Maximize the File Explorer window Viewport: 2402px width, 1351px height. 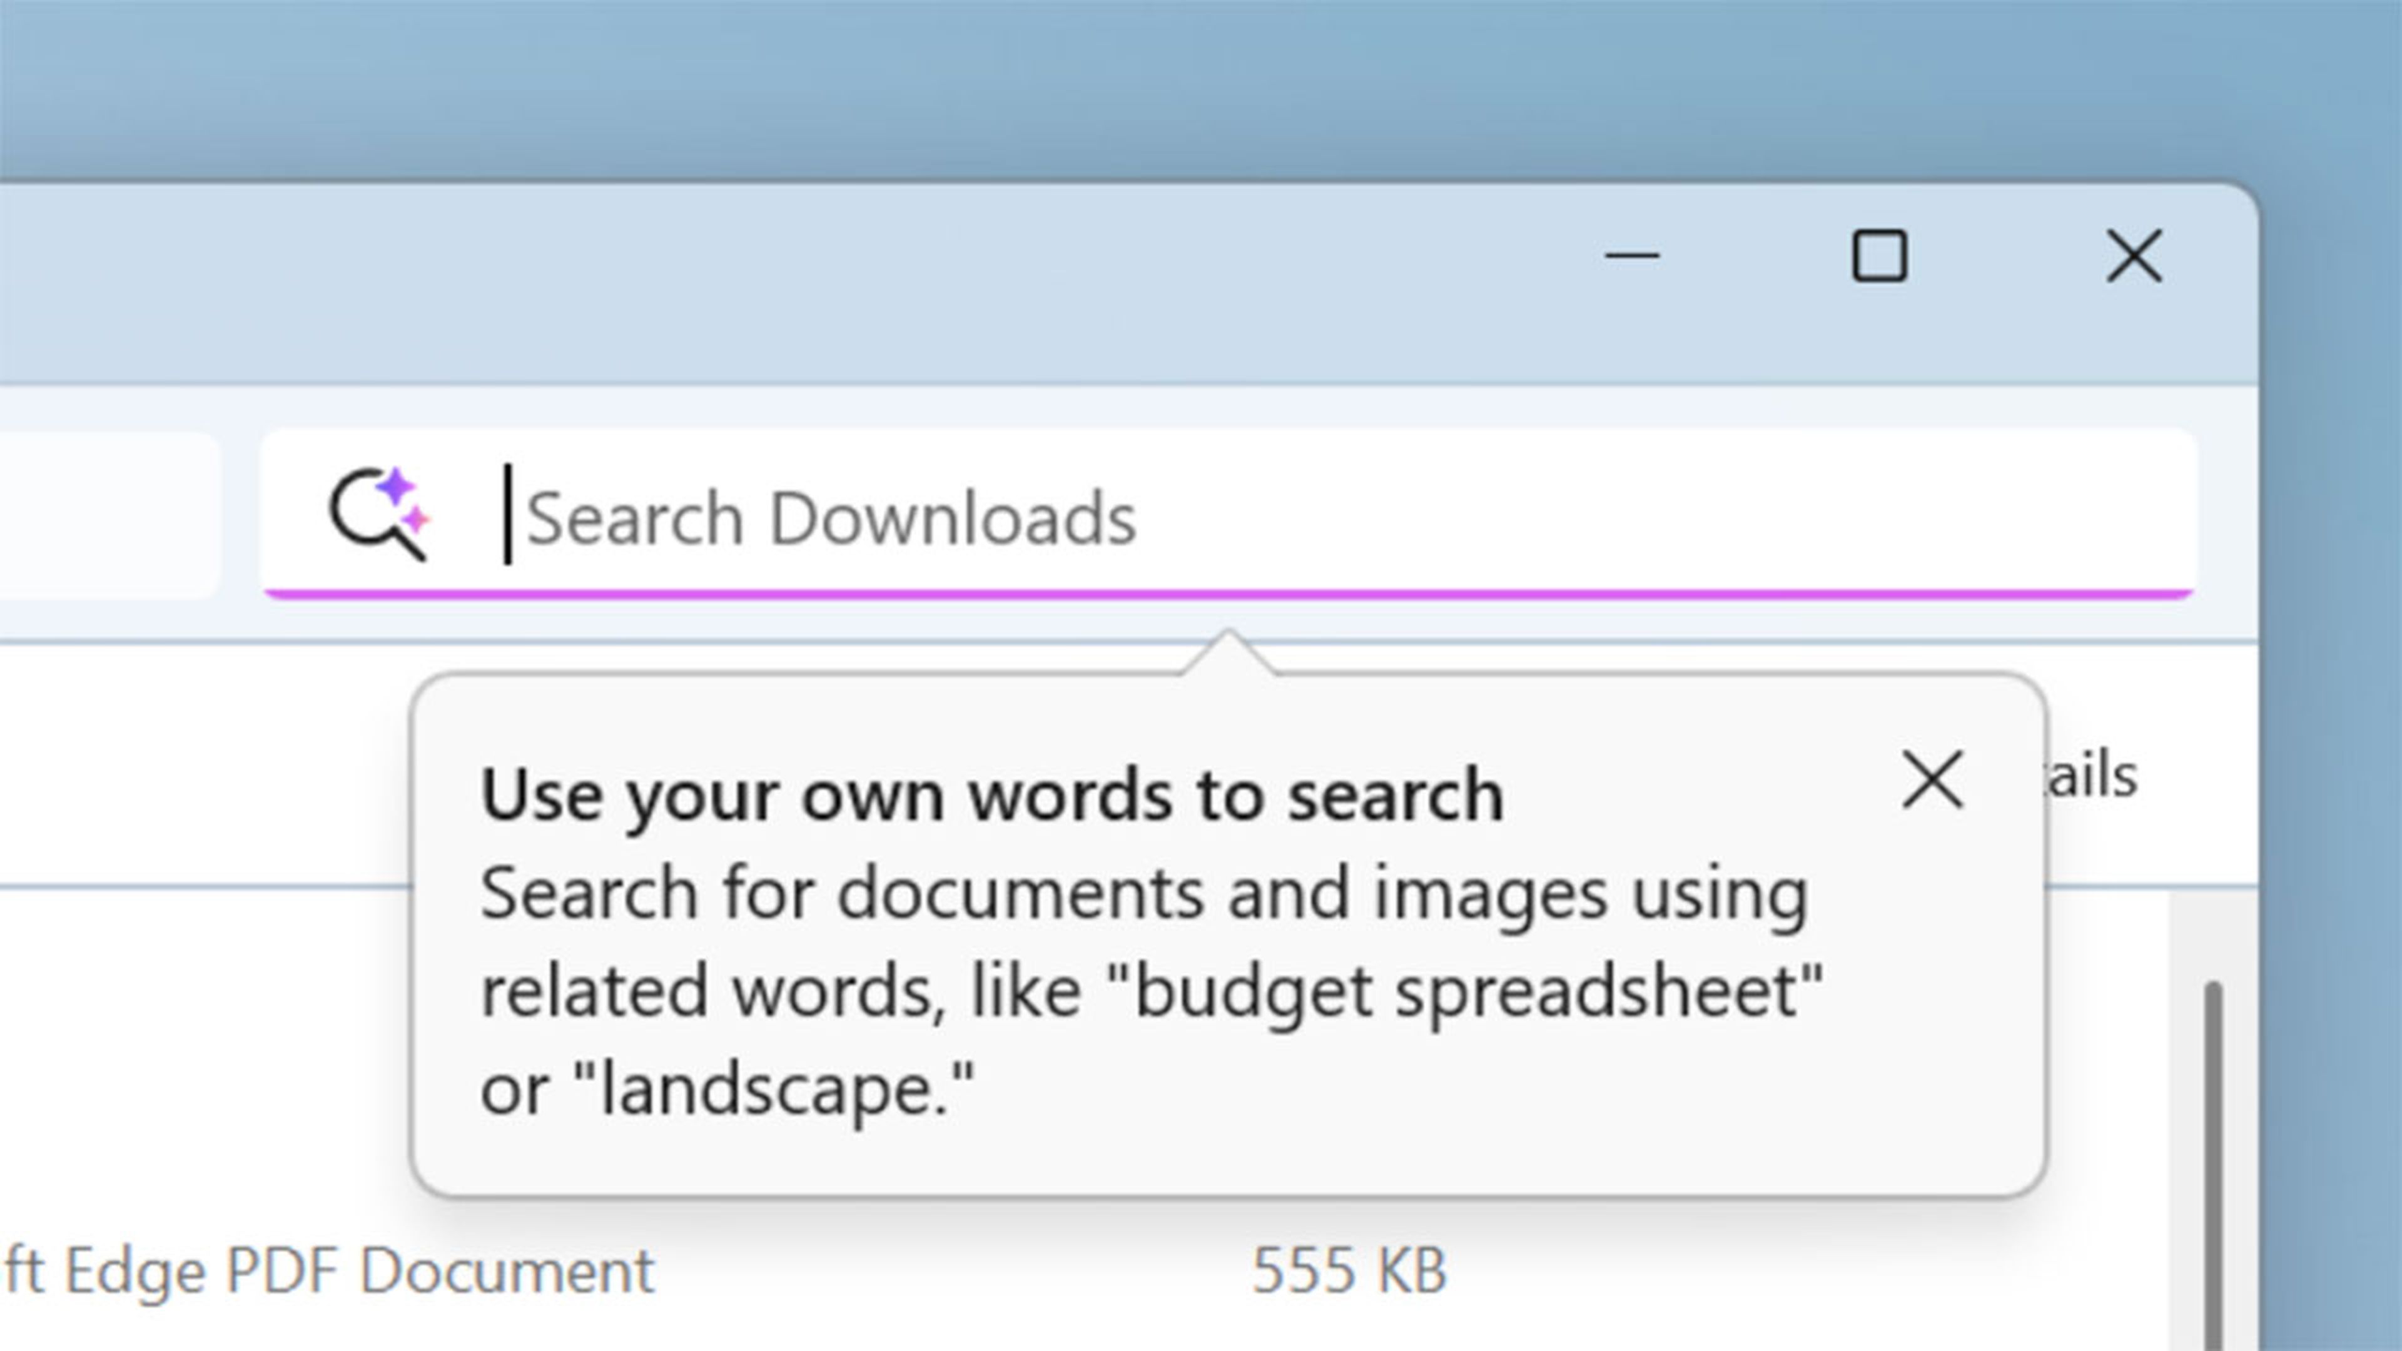pyautogui.click(x=1879, y=255)
